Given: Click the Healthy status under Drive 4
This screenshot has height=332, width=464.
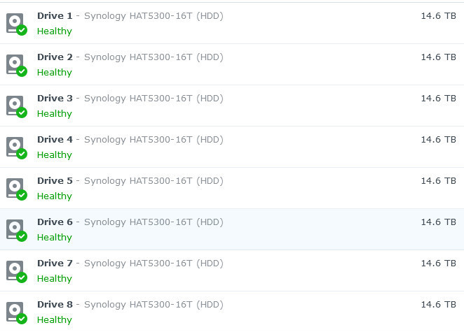Looking at the screenshot, I should 54,155.
